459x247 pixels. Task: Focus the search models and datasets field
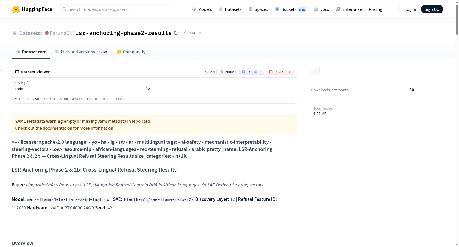[114, 9]
